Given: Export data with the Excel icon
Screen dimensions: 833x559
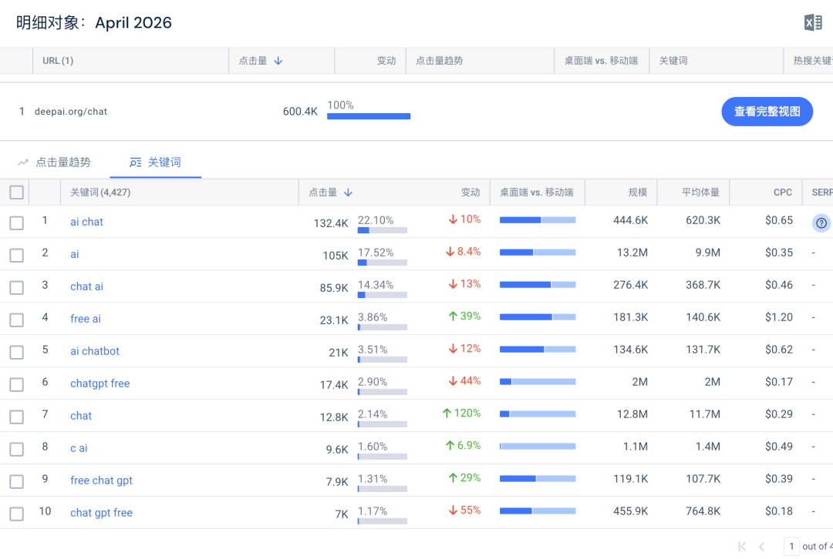Looking at the screenshot, I should pos(813,23).
